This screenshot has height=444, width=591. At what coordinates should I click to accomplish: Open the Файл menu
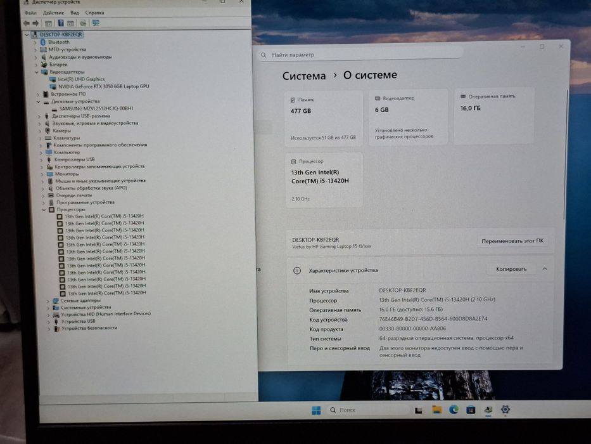[30, 13]
